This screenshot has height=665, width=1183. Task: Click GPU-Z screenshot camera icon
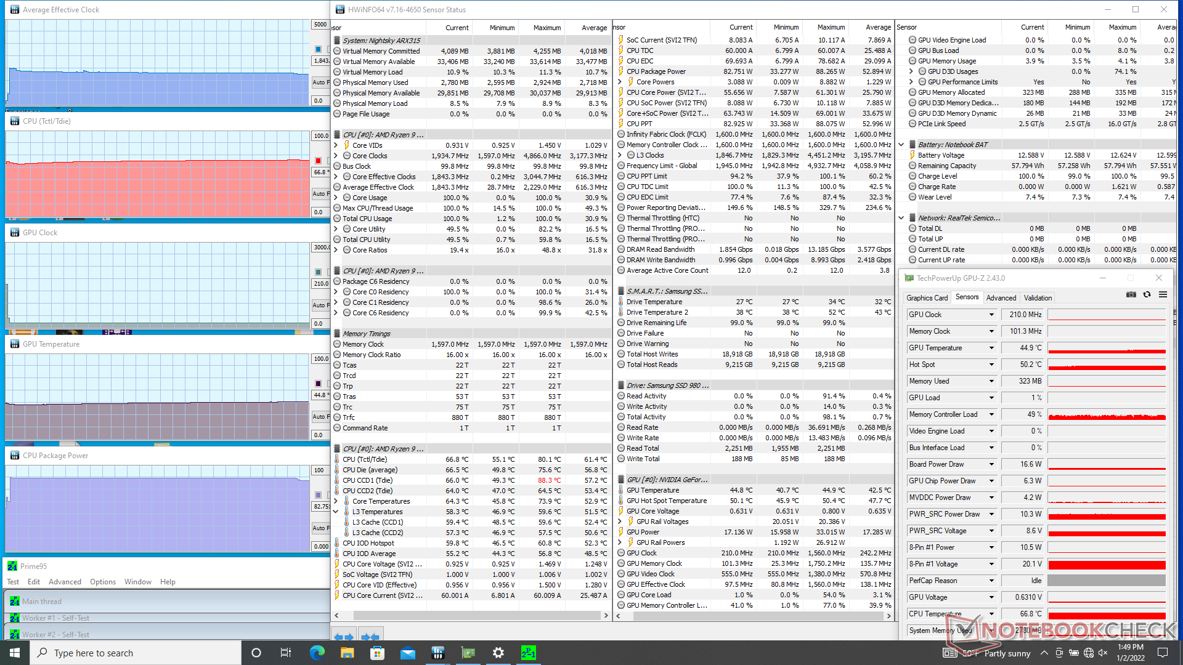1131,295
